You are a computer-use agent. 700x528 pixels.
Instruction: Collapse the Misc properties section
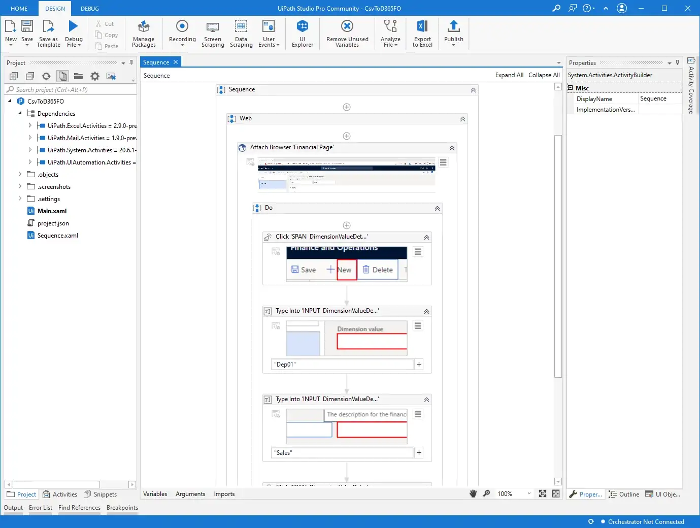570,88
